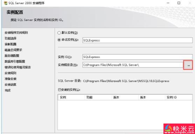
Task: Select 安装程序支持规则 in the sidebar
Action: (x=16, y=33)
